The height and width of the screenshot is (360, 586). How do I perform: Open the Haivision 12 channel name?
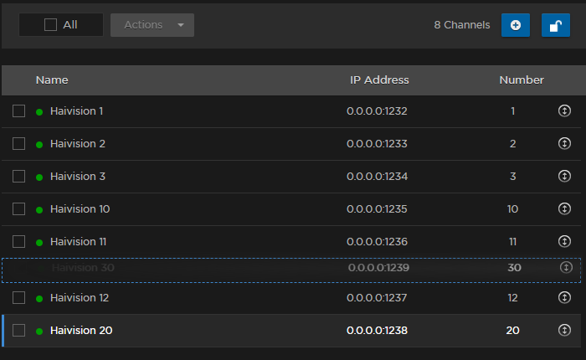pyautogui.click(x=80, y=297)
